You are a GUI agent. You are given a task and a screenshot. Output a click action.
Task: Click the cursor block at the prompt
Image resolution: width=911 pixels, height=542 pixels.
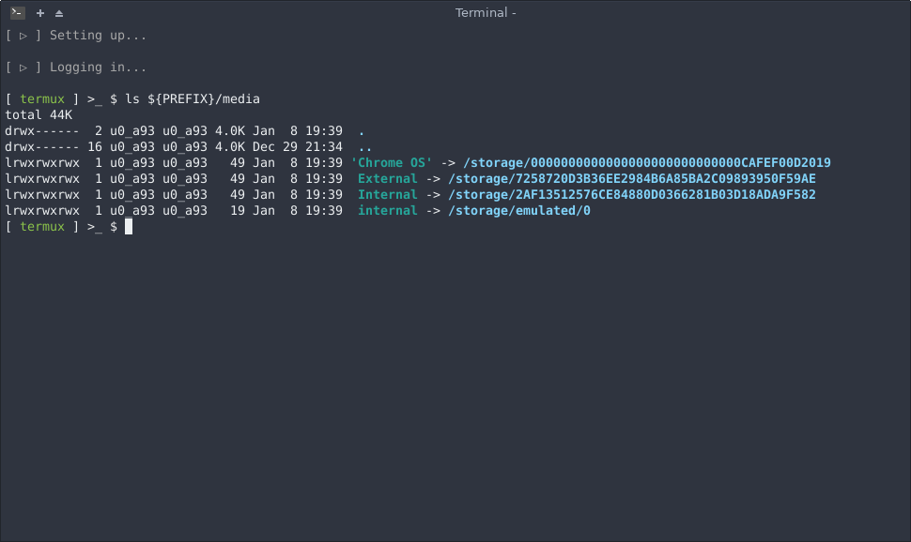129,227
